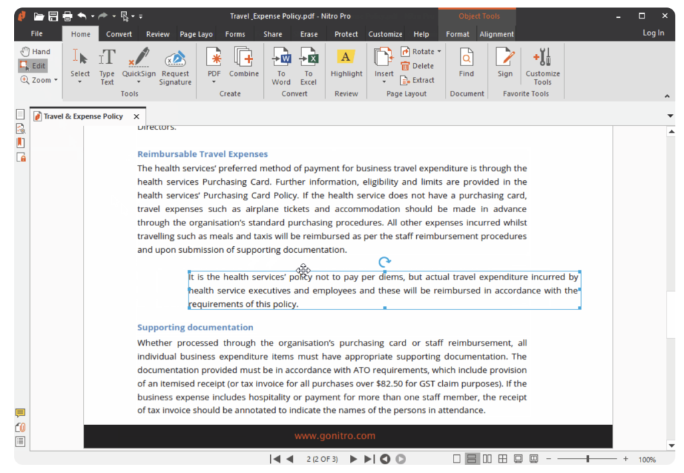684x473 pixels.
Task: Switch to the Review tab
Action: (x=158, y=34)
